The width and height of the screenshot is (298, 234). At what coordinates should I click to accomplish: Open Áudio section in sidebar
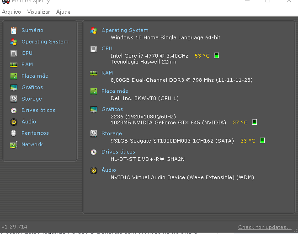[29, 122]
